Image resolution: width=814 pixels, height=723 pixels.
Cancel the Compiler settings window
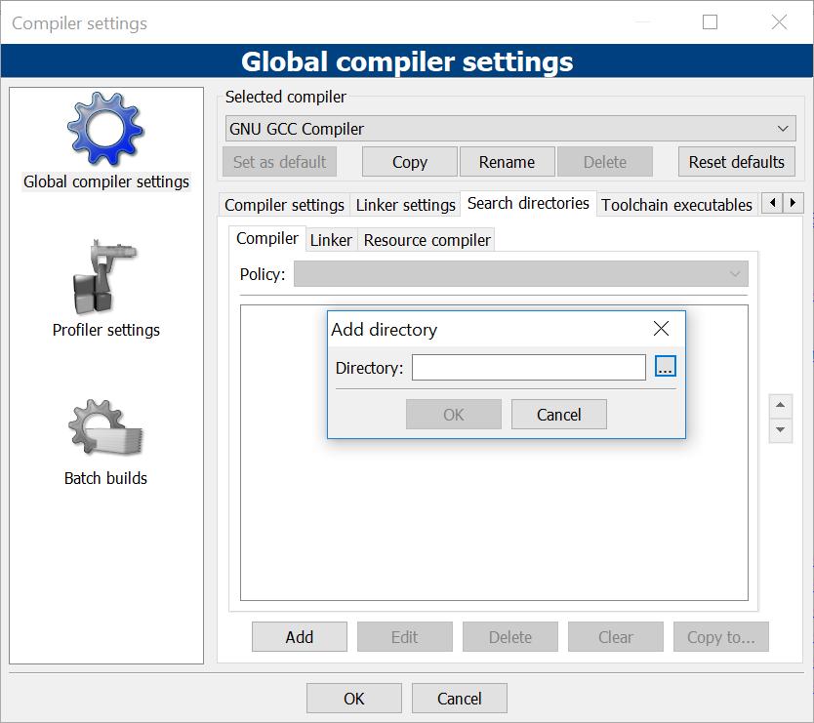click(x=459, y=698)
